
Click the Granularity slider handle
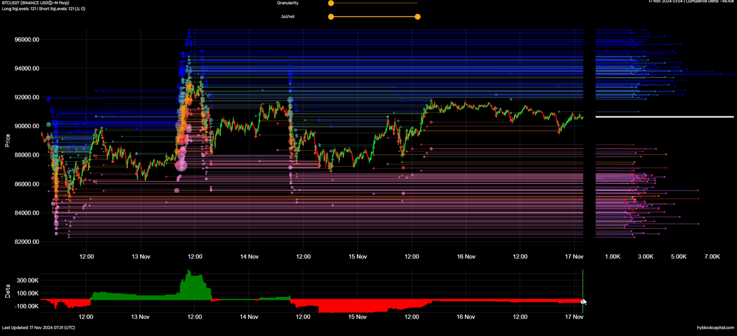tap(331, 3)
